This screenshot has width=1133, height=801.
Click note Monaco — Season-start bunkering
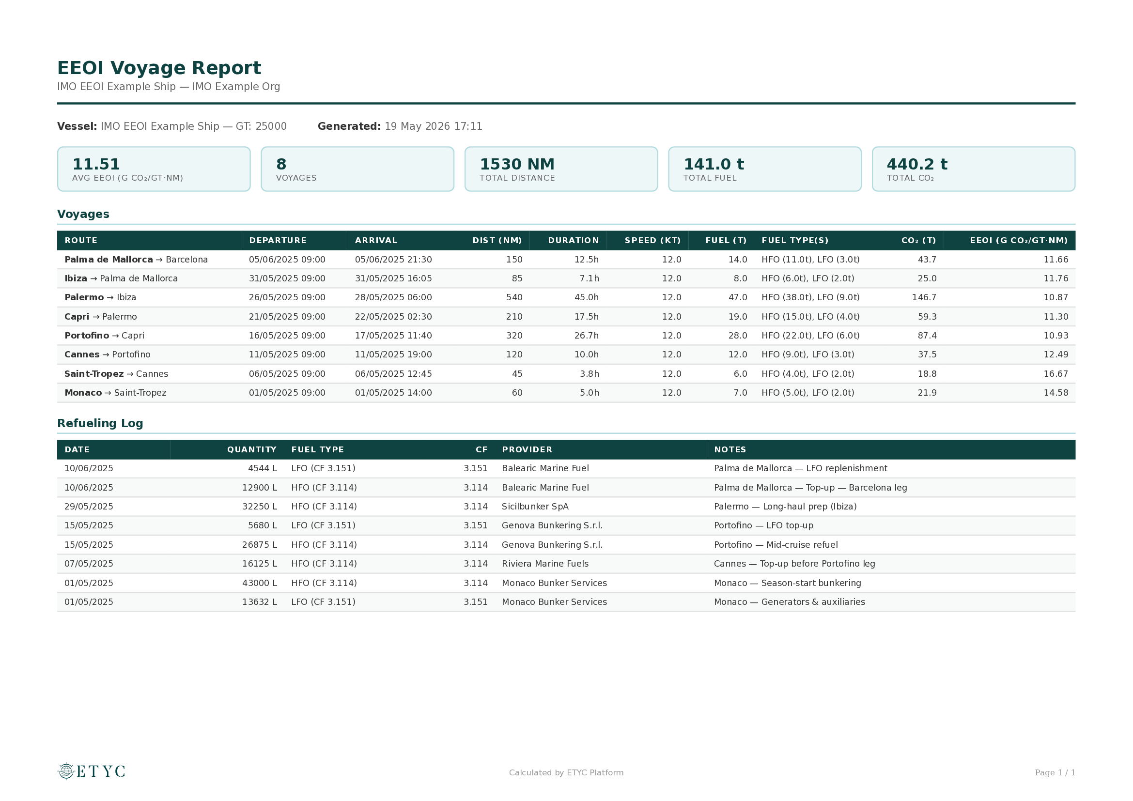[x=788, y=583]
